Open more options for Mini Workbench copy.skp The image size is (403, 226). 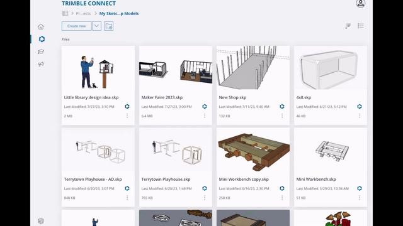(x=282, y=198)
